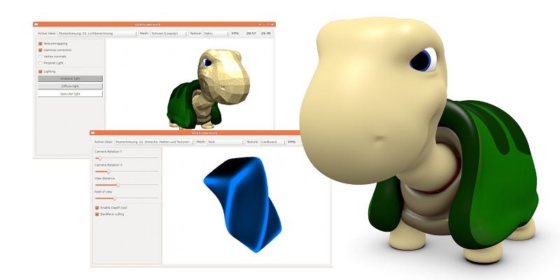Click the View distance slider handle

118,185
